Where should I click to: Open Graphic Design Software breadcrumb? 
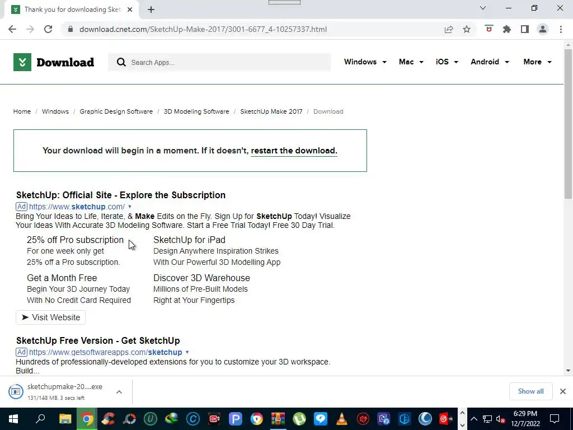(x=116, y=111)
